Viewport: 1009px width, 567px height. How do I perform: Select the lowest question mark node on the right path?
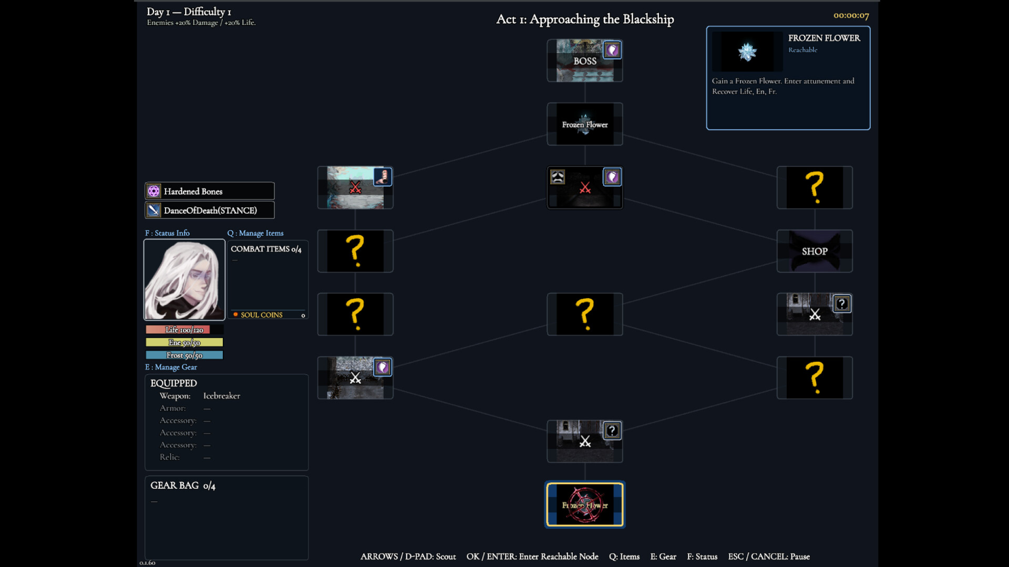click(815, 378)
